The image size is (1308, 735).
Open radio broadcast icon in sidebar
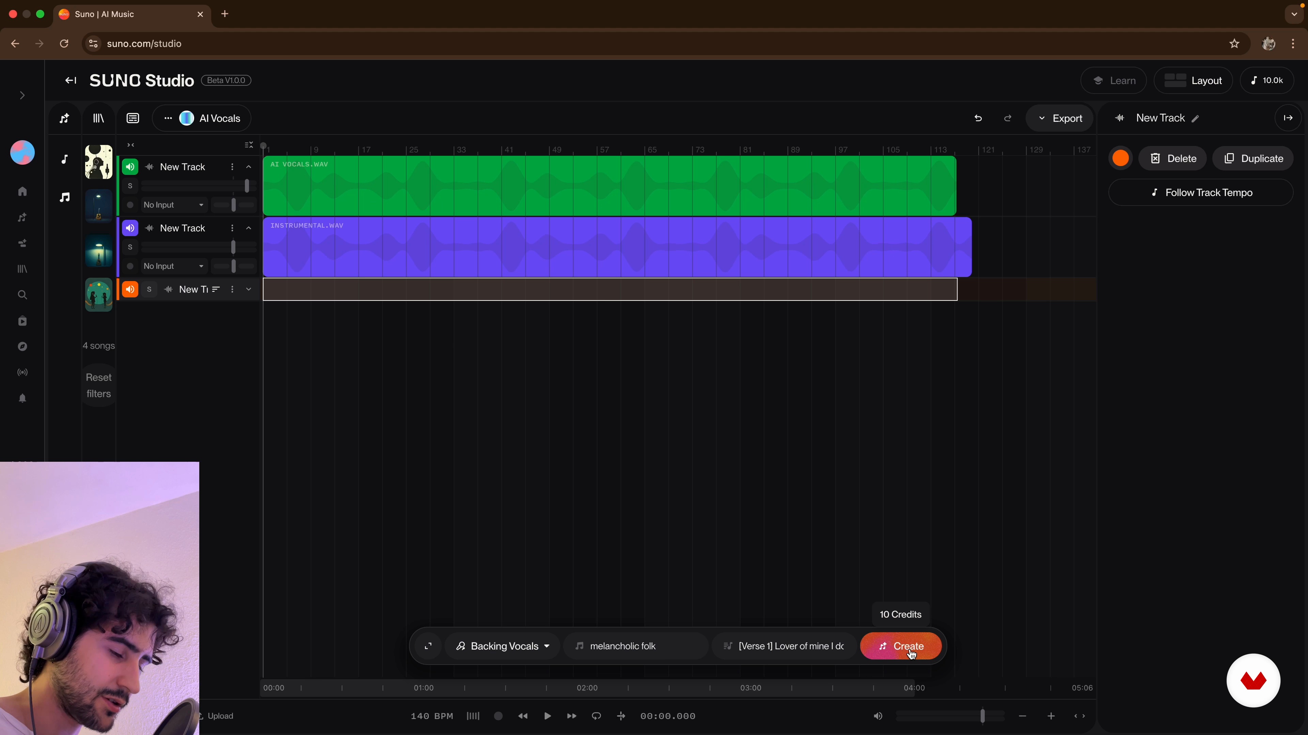click(x=22, y=372)
